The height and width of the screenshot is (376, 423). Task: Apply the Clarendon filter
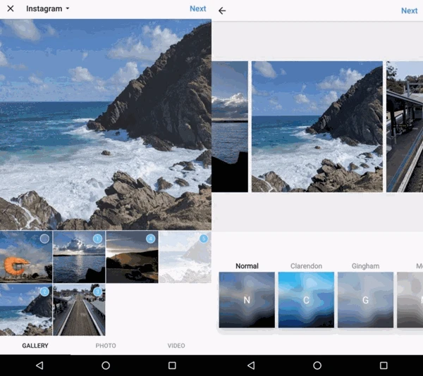(306, 299)
